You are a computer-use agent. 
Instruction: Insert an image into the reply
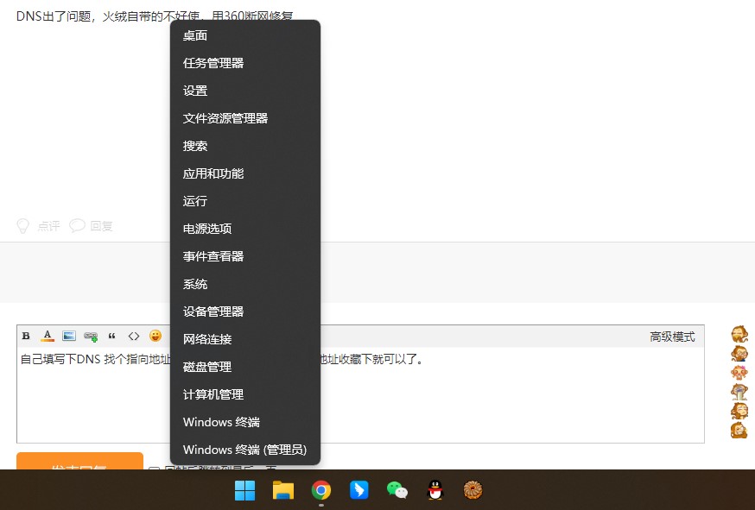pos(69,336)
